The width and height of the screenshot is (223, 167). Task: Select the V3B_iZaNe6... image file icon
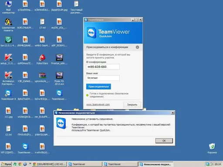pyautogui.click(x=25, y=77)
